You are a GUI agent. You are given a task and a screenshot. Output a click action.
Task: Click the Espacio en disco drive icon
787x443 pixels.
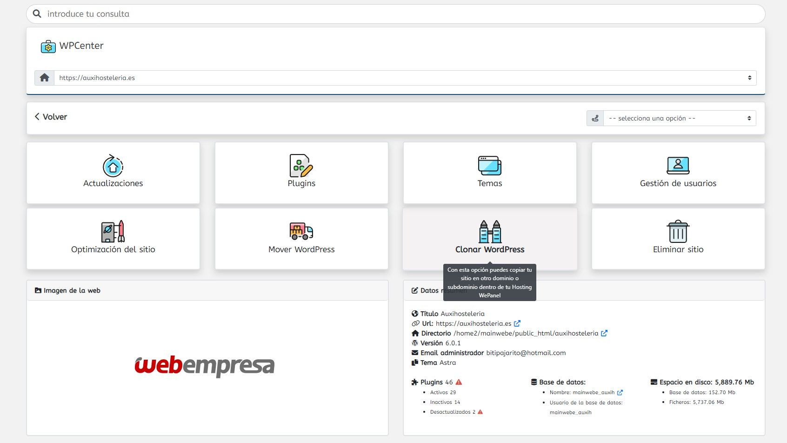coord(654,382)
